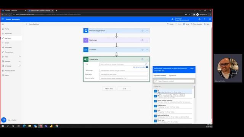Select Media type dynamic content item

coord(173,121)
